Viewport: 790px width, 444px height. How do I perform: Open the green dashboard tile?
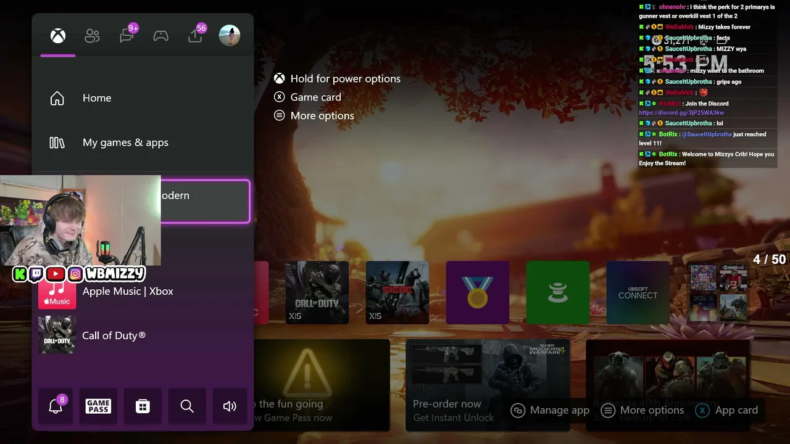click(x=558, y=292)
